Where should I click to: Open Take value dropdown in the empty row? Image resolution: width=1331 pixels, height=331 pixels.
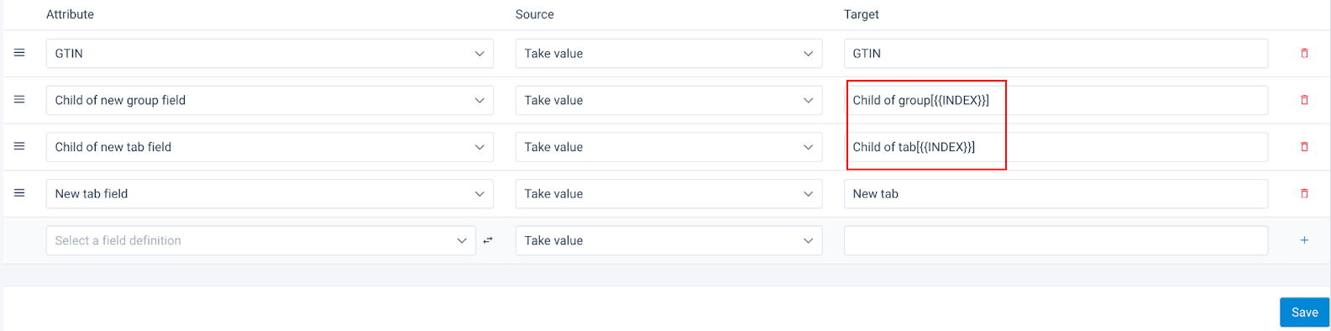(x=668, y=240)
